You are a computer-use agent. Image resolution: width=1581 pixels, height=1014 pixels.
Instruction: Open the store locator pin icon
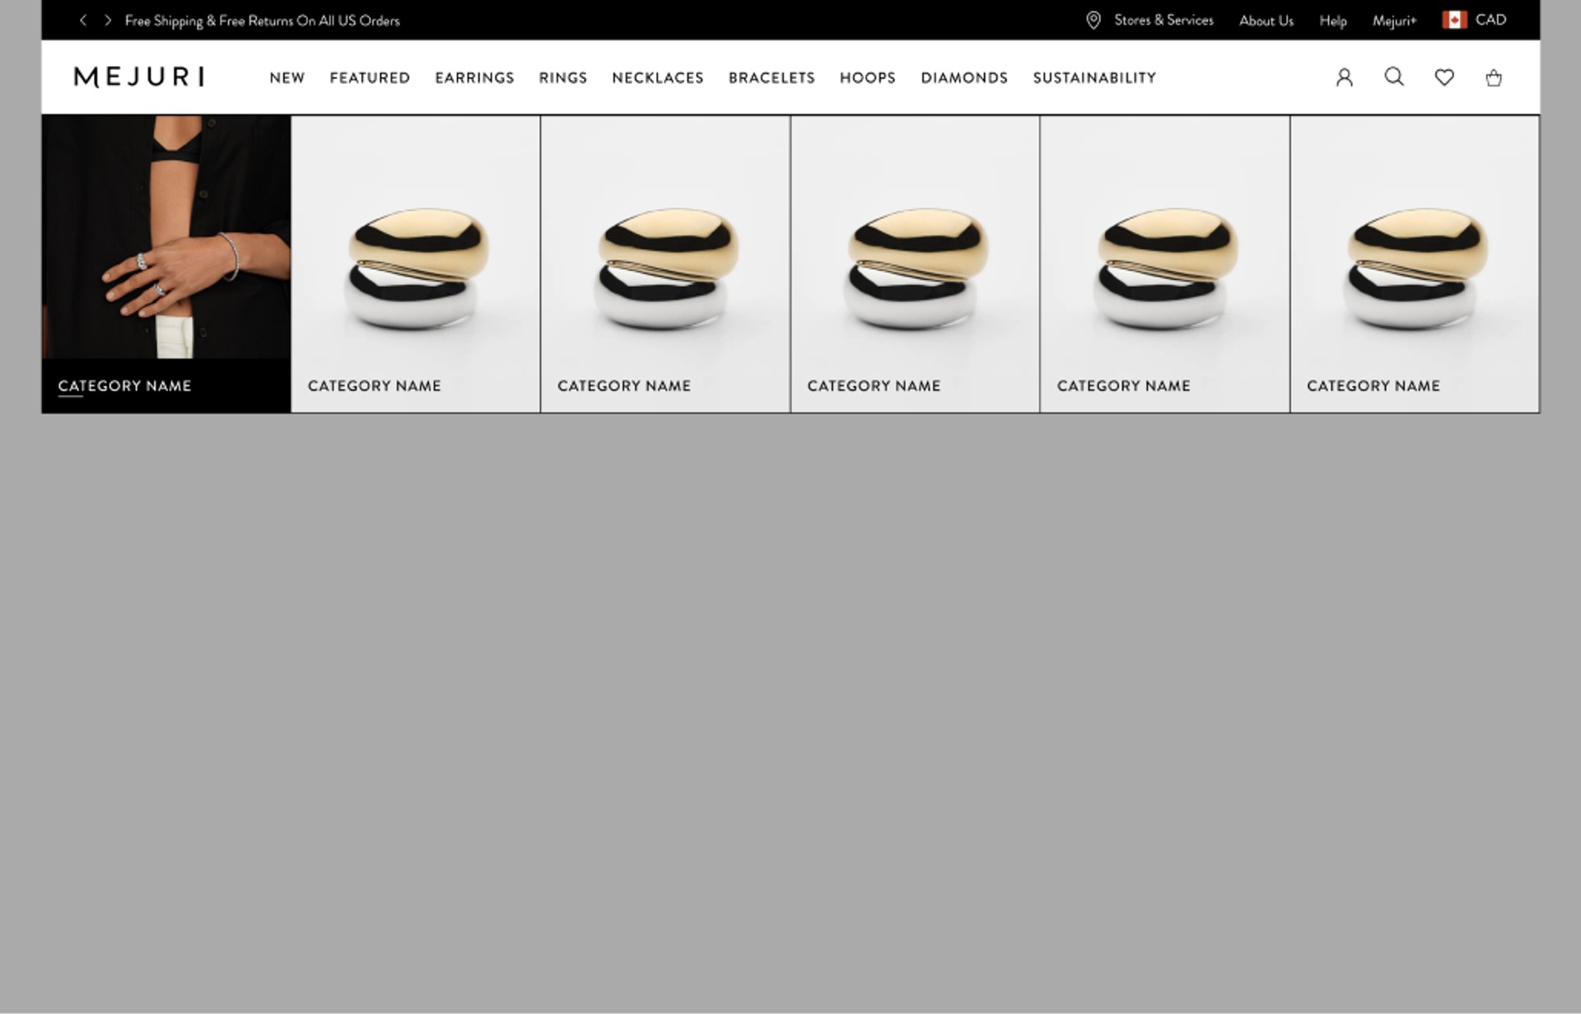click(x=1094, y=21)
